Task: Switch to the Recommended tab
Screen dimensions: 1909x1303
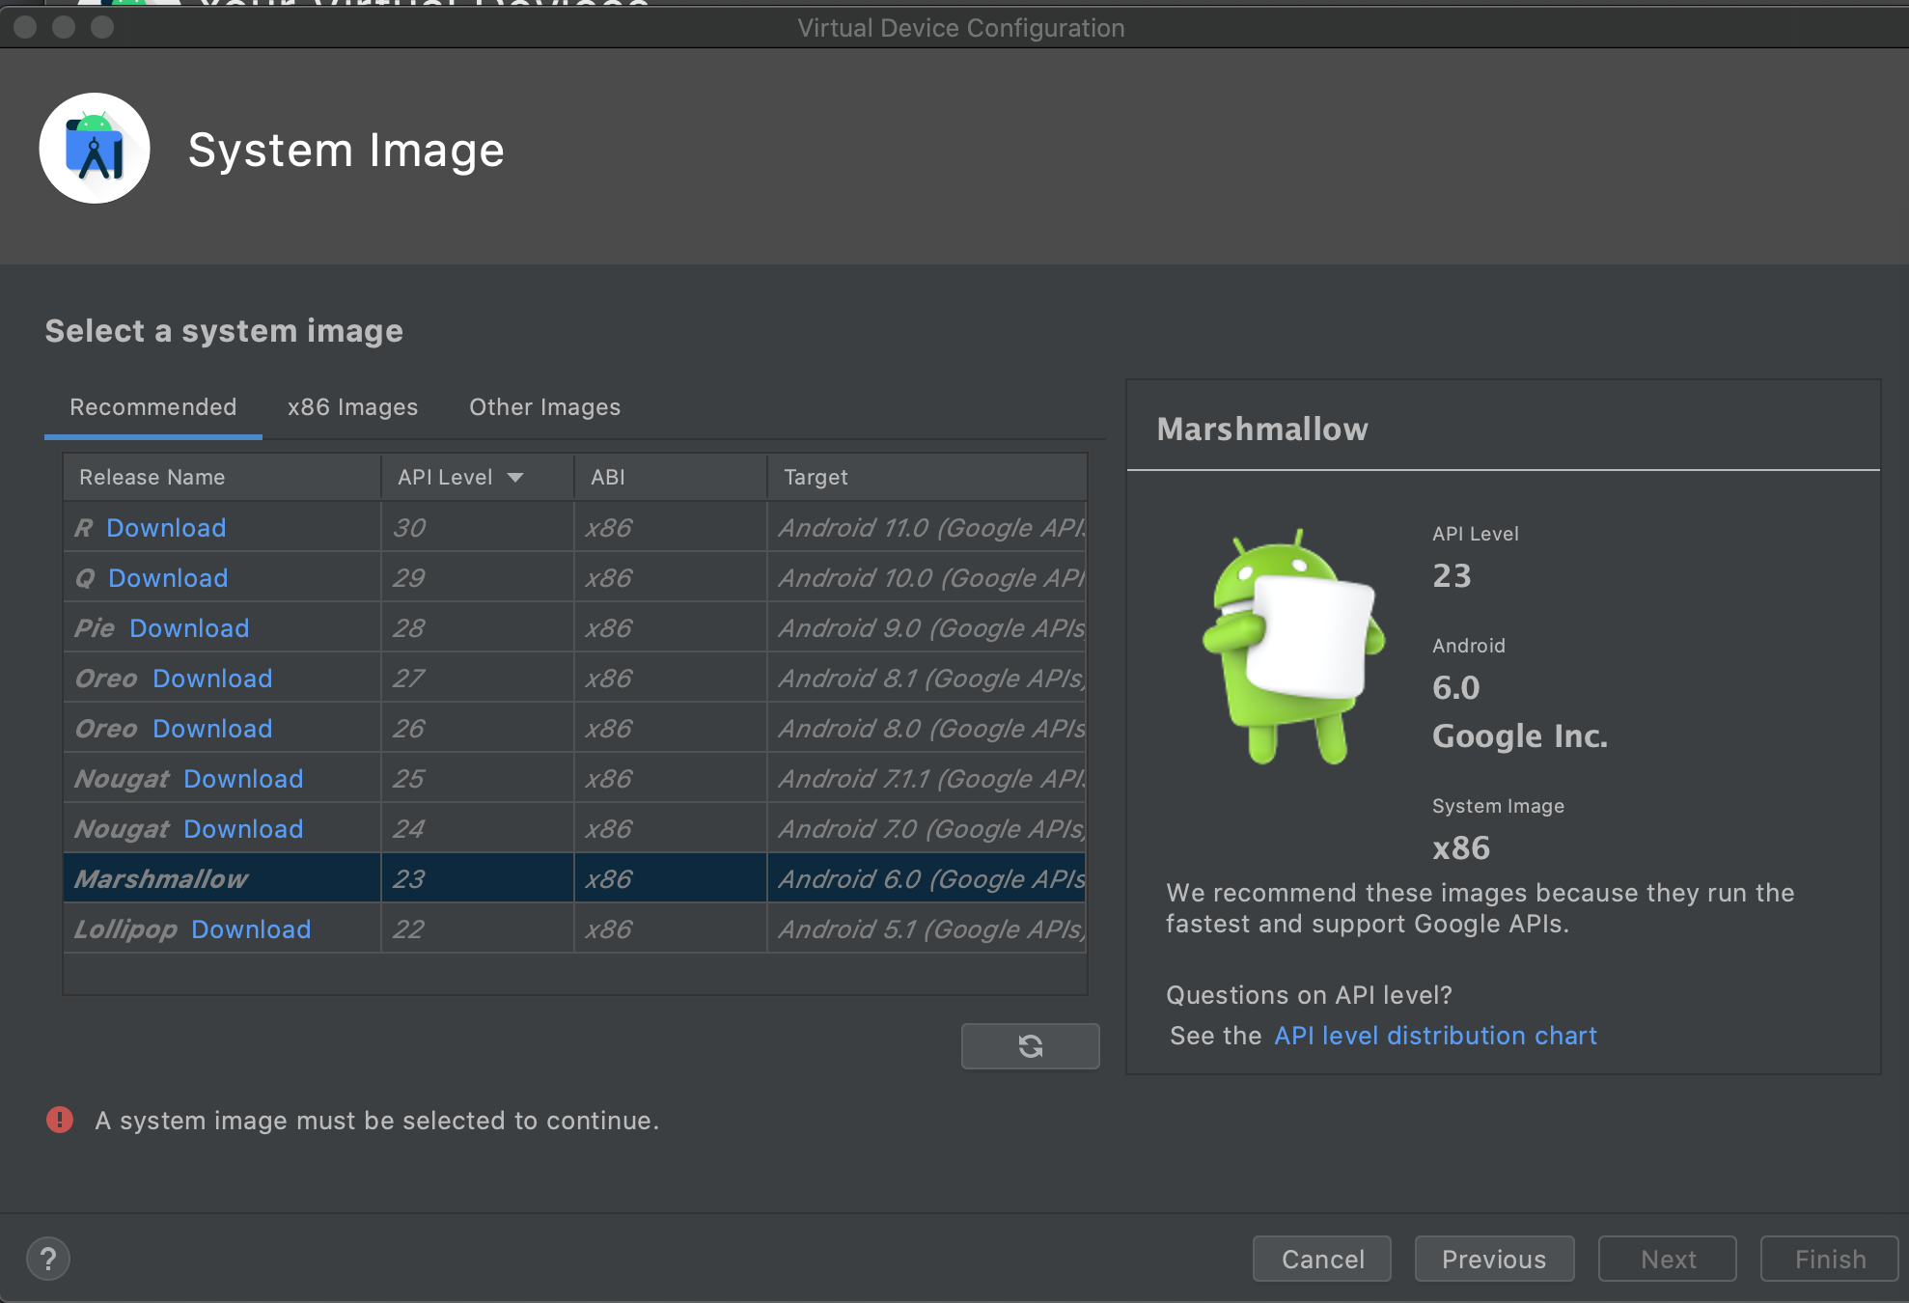Action: [153, 407]
